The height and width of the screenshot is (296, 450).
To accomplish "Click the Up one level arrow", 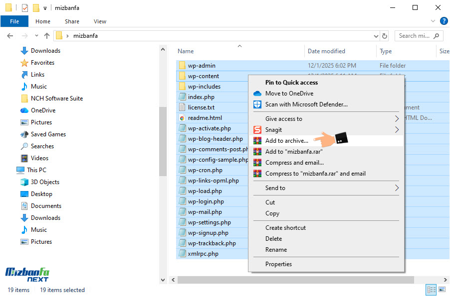I will click(x=47, y=36).
